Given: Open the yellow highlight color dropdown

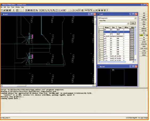Looking at the screenshot, I should click(x=144, y=35).
